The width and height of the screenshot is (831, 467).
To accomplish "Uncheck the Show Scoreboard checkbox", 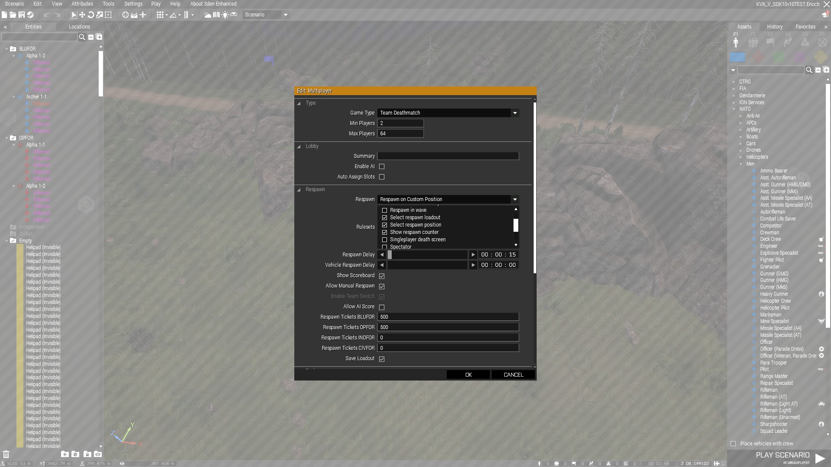I will coord(382,276).
